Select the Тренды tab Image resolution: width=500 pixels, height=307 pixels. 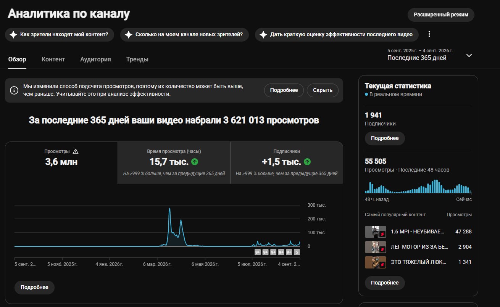click(x=137, y=59)
